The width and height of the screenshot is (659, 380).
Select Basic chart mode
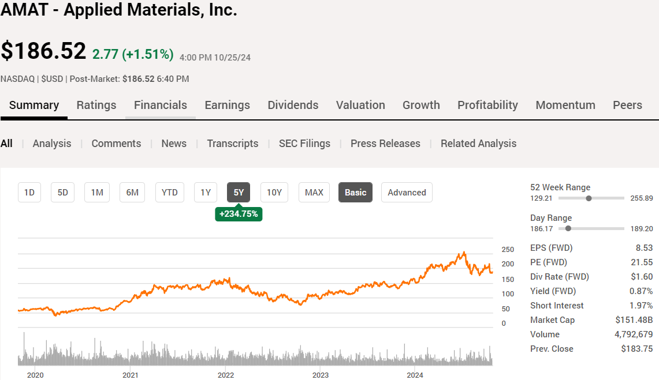[x=356, y=193]
